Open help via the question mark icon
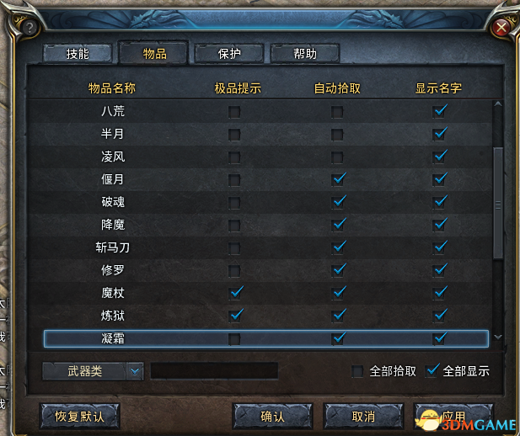This screenshot has width=520, height=436. click(x=29, y=28)
